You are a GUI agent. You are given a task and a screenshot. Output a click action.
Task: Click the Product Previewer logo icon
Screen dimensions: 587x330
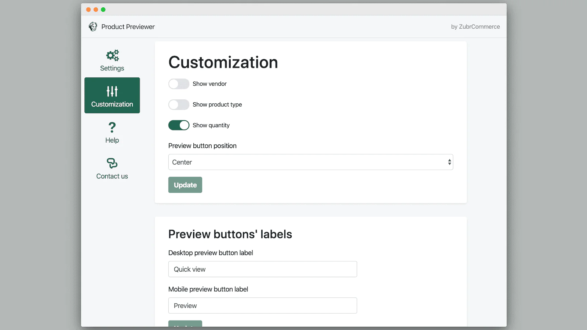point(93,27)
